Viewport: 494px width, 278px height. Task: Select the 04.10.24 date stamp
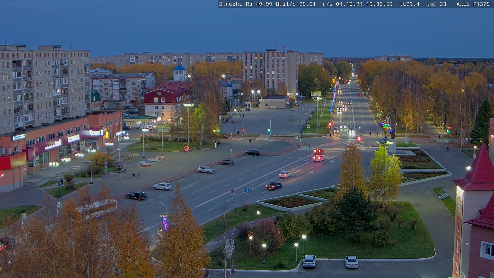[349, 4]
